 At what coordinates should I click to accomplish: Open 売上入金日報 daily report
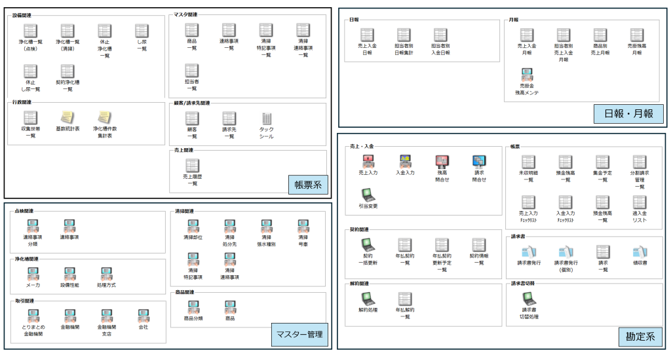click(367, 35)
